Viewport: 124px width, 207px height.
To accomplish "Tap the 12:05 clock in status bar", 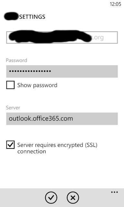I will [x=115, y=4].
